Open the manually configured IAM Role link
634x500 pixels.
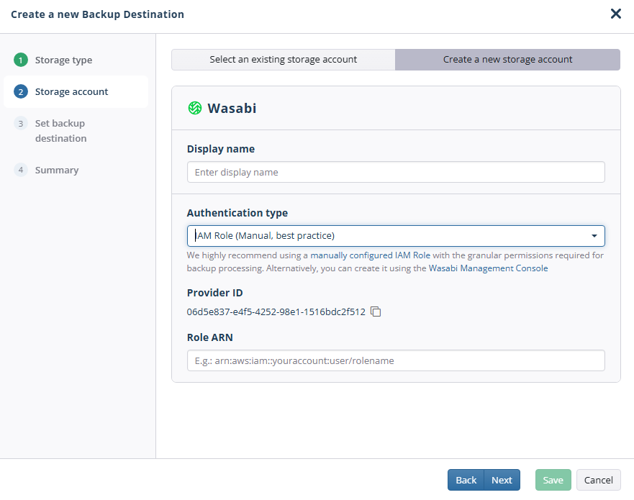pyautogui.click(x=370, y=255)
